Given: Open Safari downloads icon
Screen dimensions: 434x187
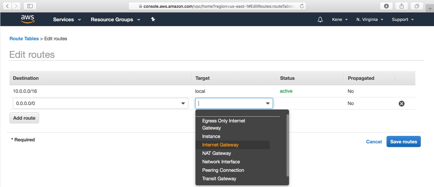Looking at the screenshot, I should [x=386, y=6].
